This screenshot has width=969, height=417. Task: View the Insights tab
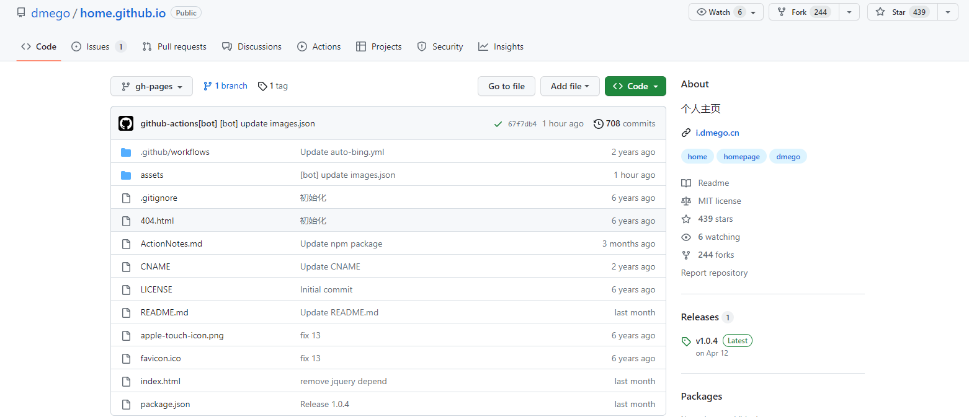coord(501,46)
